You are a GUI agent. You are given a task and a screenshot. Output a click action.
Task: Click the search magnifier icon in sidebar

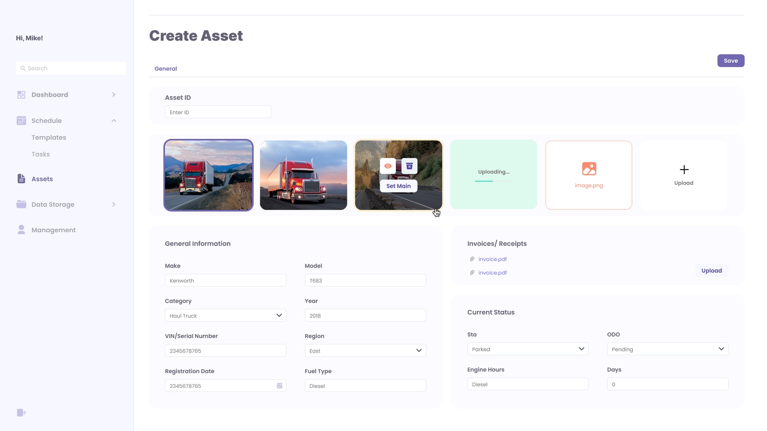(x=23, y=68)
